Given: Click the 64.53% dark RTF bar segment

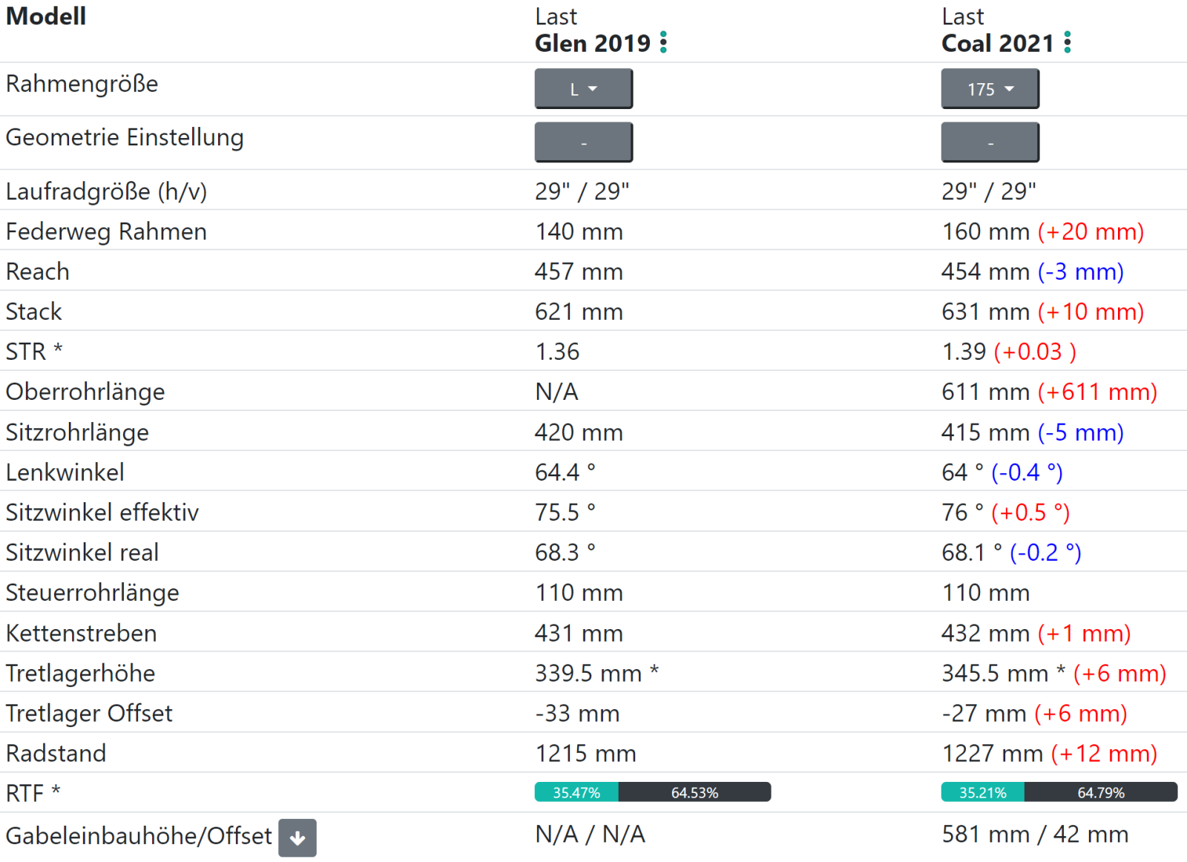Looking at the screenshot, I should click(x=694, y=792).
